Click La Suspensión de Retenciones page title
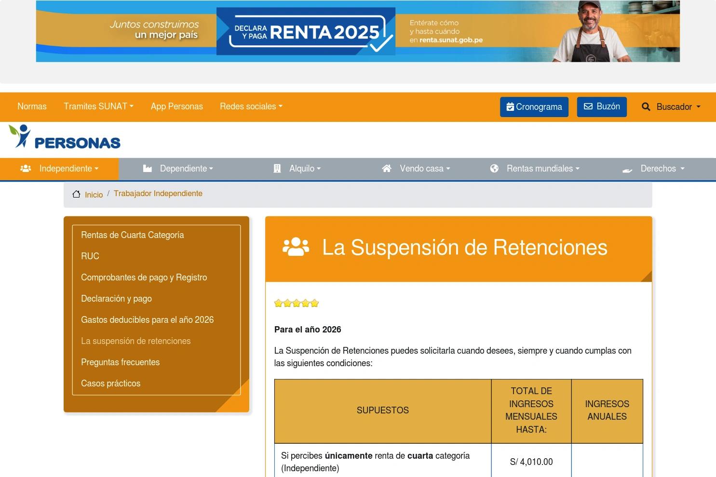 (x=465, y=248)
